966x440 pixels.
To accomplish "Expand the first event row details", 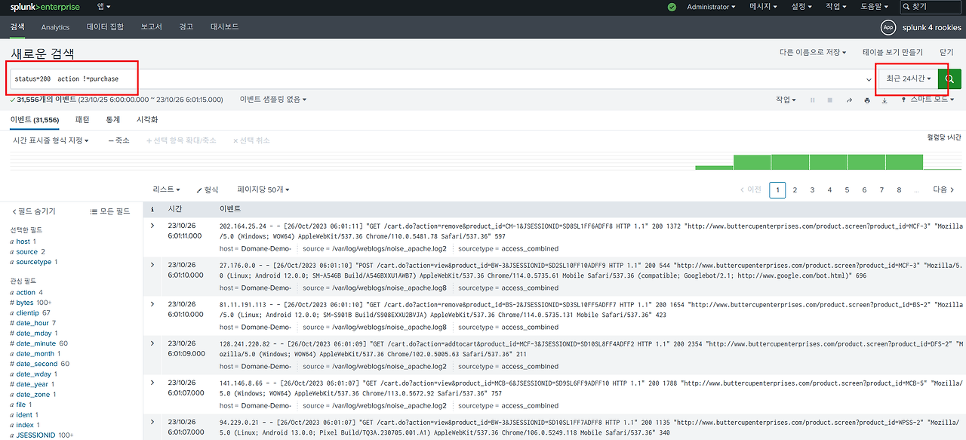I will click(x=152, y=225).
